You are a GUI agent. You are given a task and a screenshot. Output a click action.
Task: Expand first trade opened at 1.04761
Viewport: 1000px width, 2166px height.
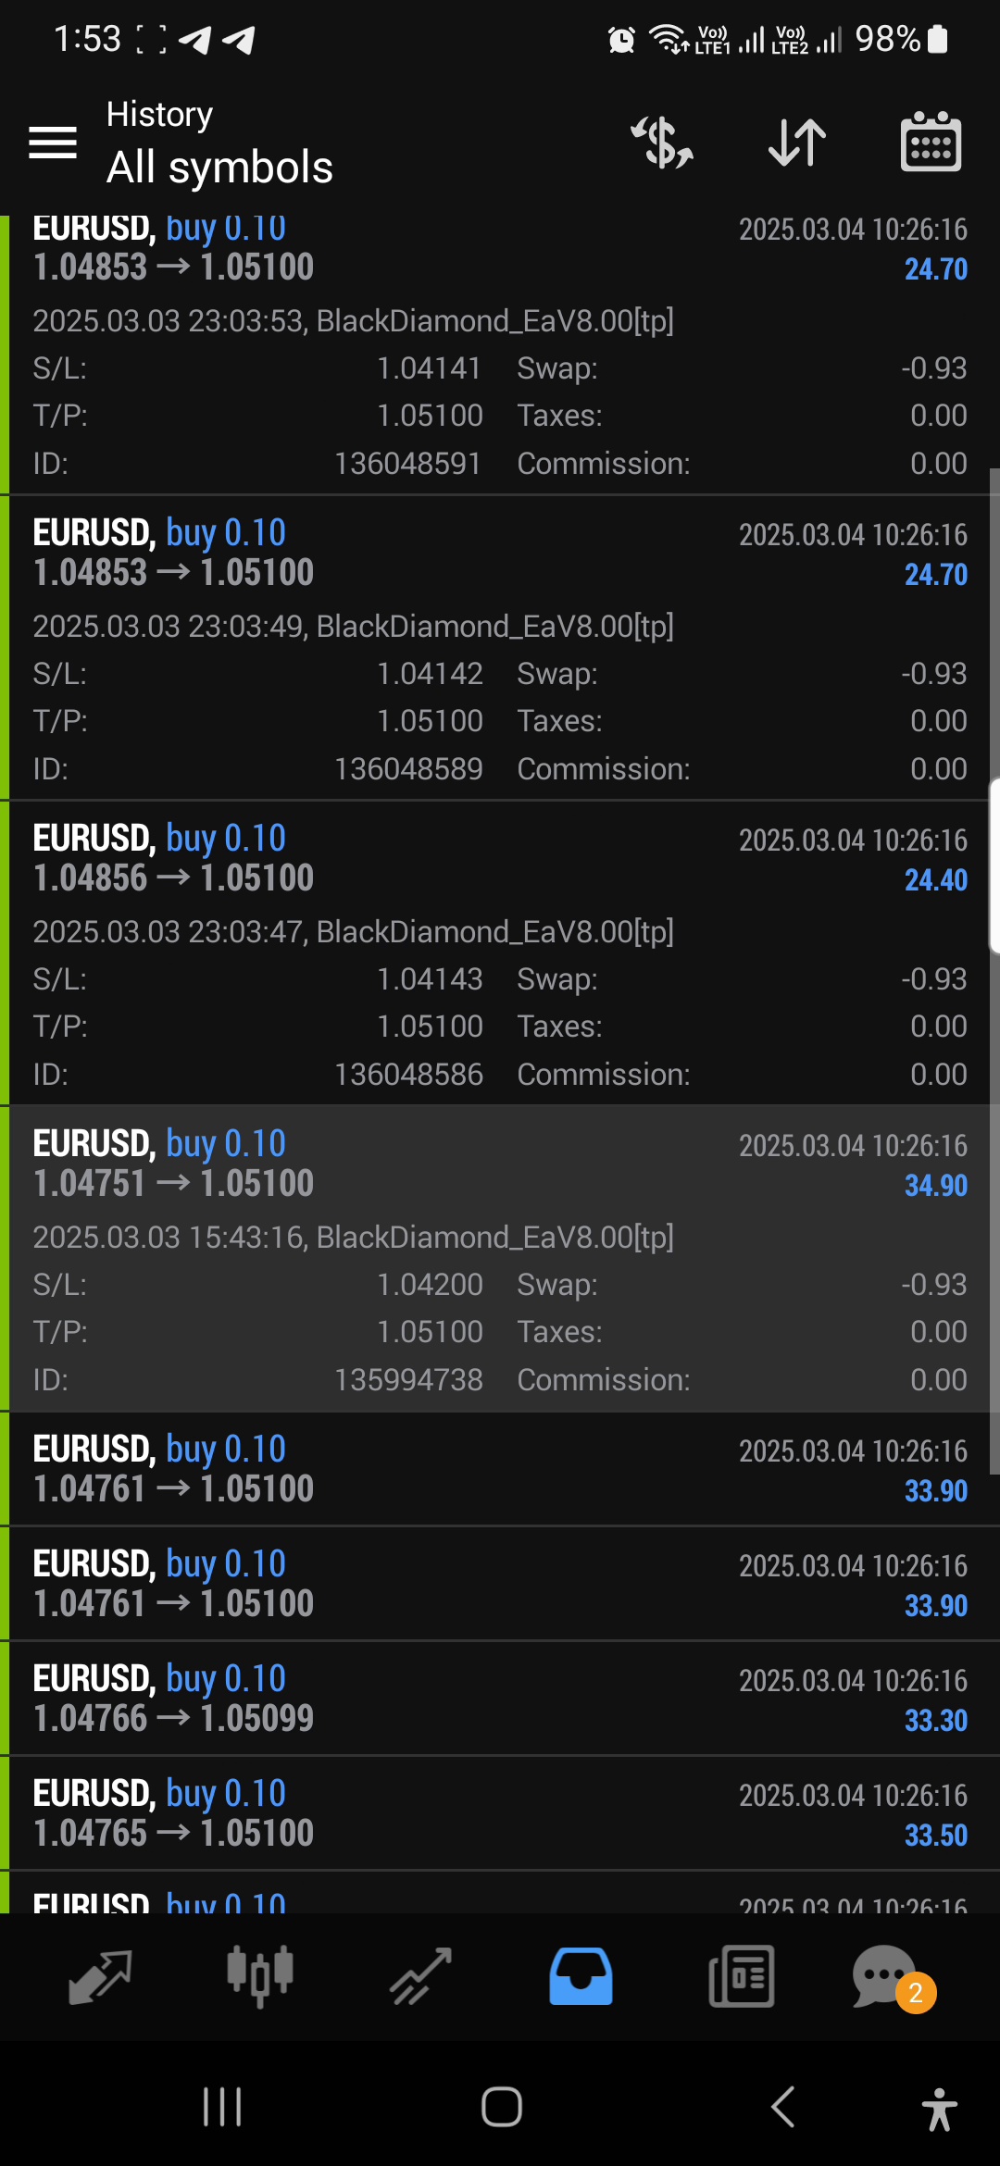(500, 1469)
